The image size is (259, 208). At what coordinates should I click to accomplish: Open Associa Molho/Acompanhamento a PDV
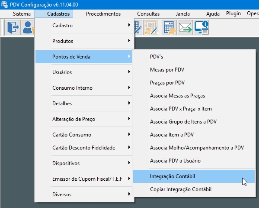(x=194, y=148)
